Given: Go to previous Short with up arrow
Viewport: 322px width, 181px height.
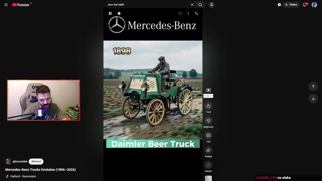Looking at the screenshot, I should (x=313, y=86).
